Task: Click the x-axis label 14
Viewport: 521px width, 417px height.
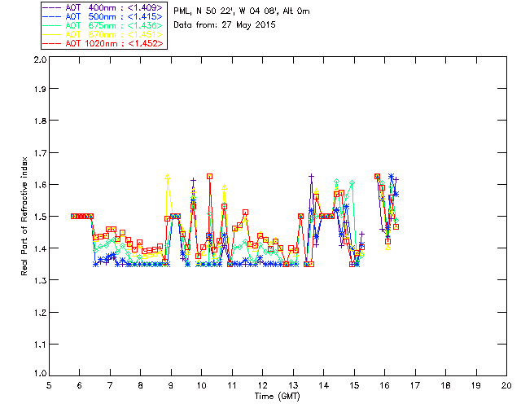Action: [x=324, y=385]
